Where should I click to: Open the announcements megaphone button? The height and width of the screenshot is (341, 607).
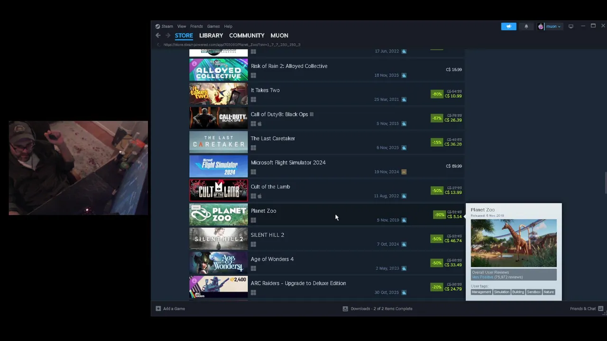pos(508,27)
